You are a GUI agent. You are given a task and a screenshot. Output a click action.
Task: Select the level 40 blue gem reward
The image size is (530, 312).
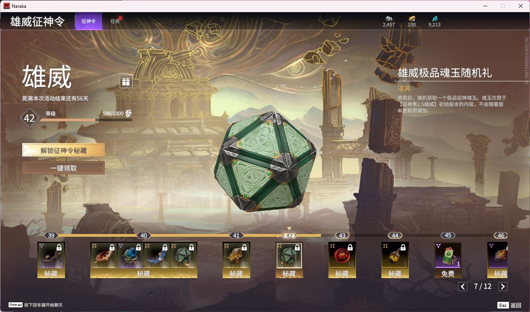pos(130,256)
